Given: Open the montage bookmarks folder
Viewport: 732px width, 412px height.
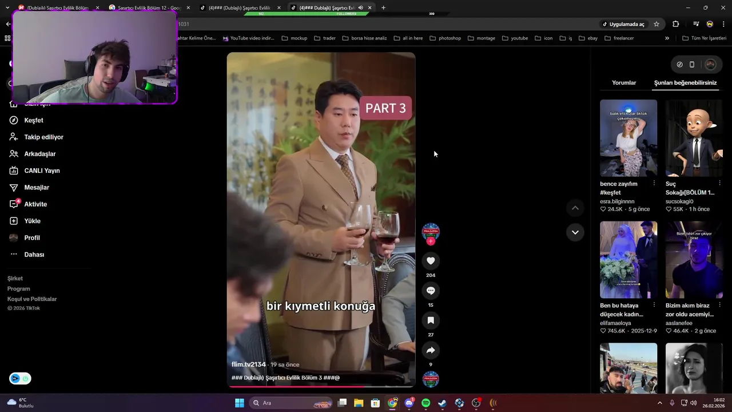Looking at the screenshot, I should point(482,38).
